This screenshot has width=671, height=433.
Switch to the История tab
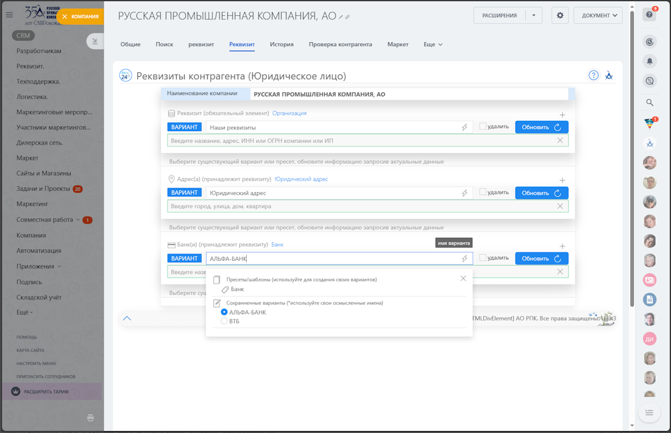click(x=282, y=45)
